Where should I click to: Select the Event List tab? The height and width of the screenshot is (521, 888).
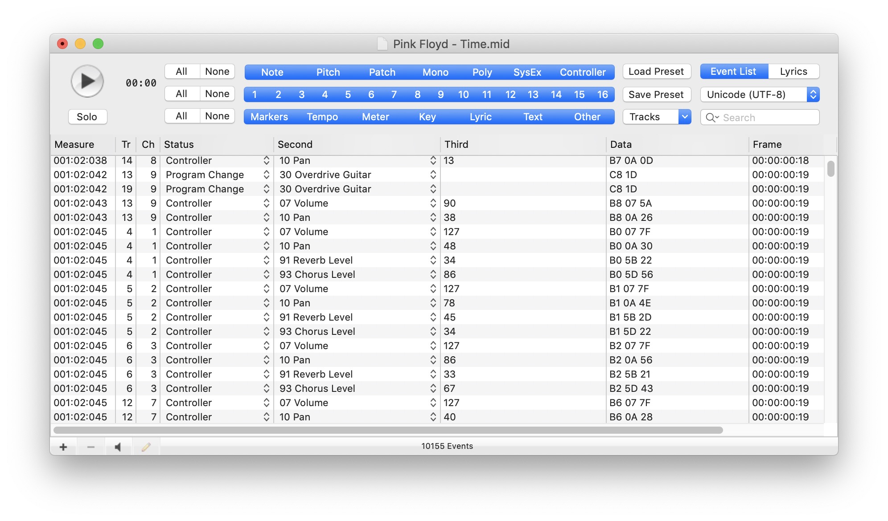click(x=733, y=71)
